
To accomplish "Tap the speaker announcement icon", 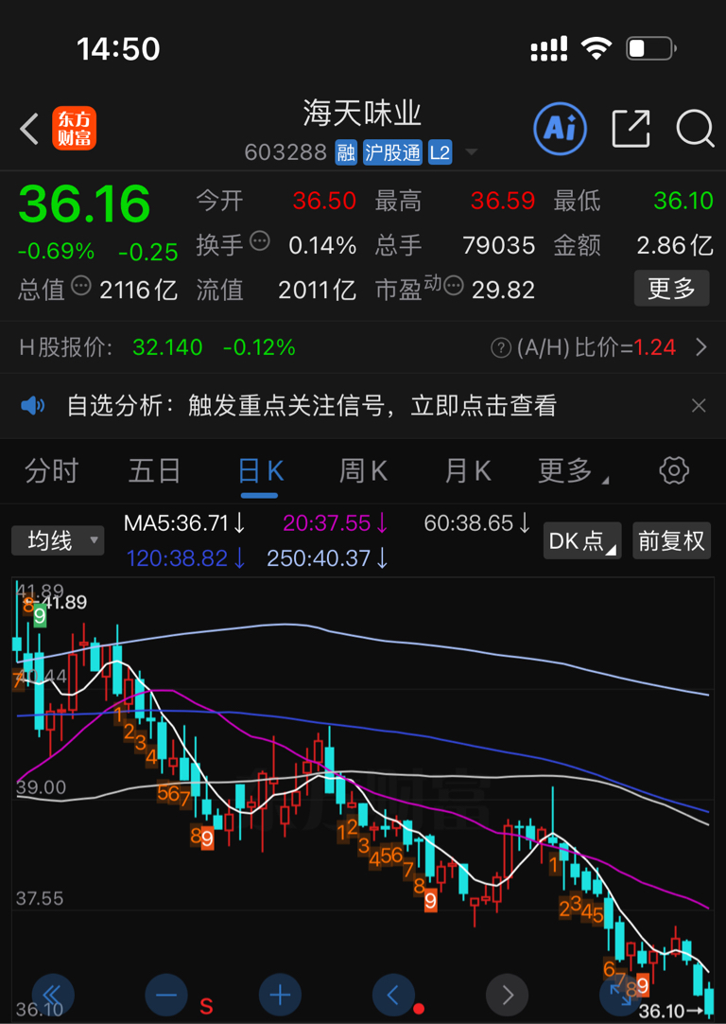I will tap(33, 406).
